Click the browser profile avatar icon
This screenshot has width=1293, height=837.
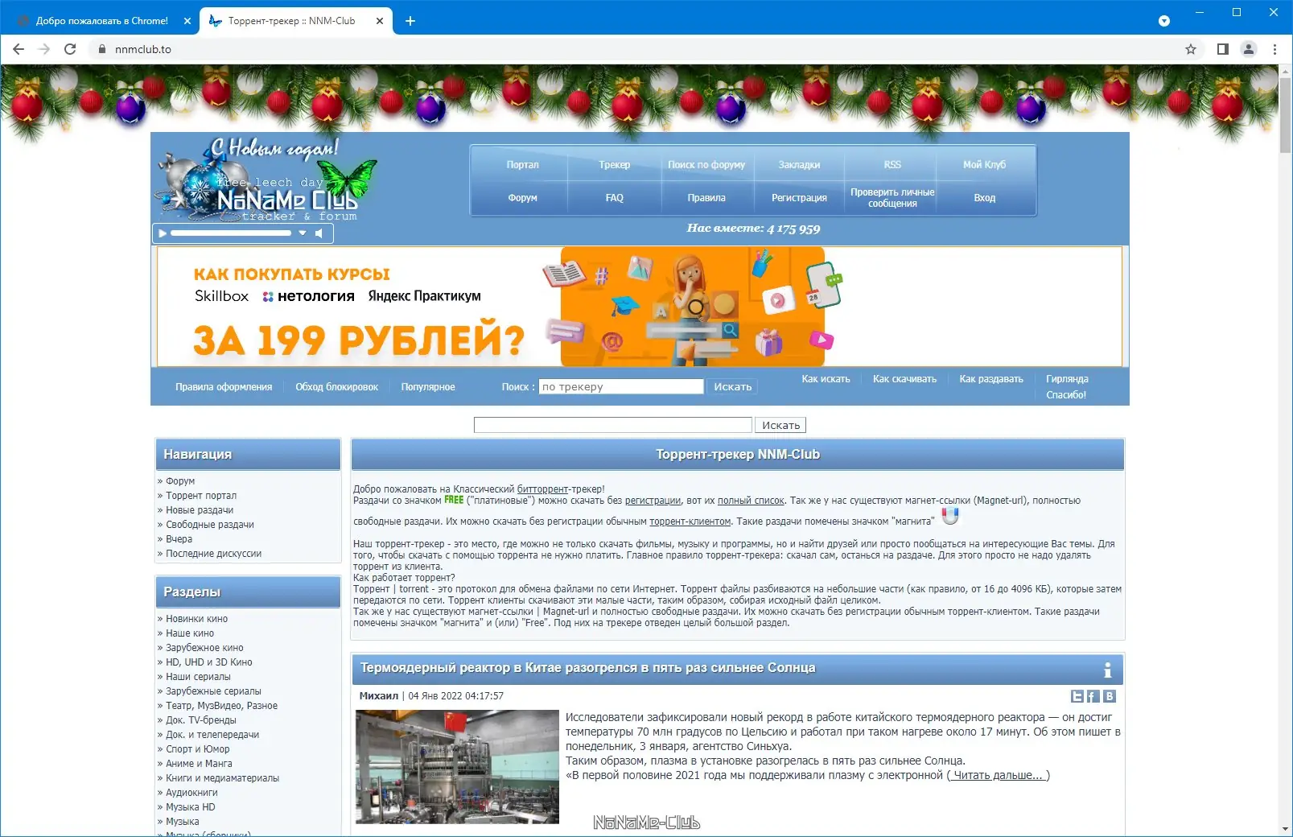(x=1249, y=49)
